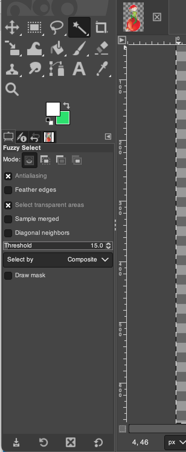This screenshot has width=186, height=452.
Task: Select the Rectangle Select tool
Action: coord(34,27)
